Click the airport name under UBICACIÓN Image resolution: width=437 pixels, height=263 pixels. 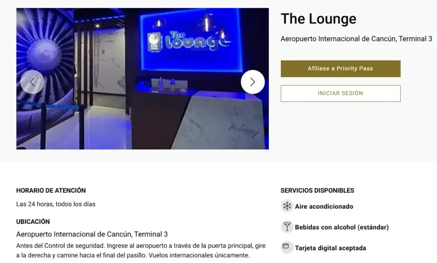[92, 234]
